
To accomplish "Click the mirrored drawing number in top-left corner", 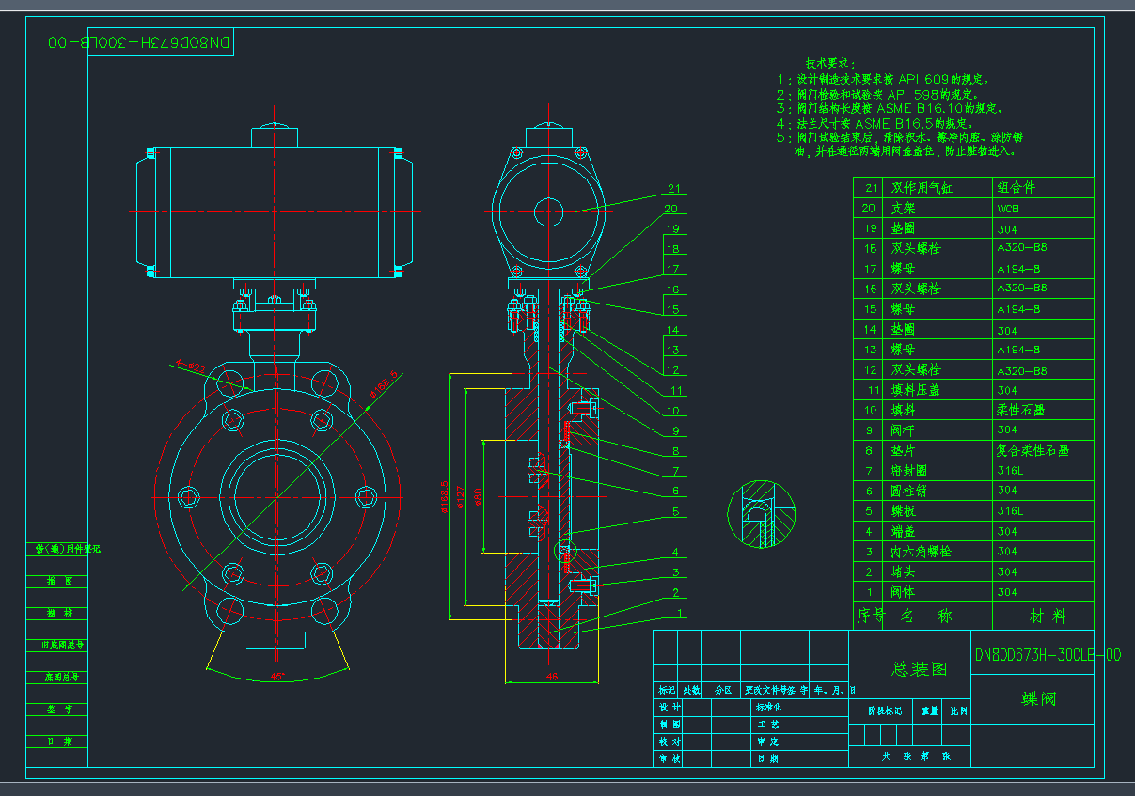I will click(139, 43).
